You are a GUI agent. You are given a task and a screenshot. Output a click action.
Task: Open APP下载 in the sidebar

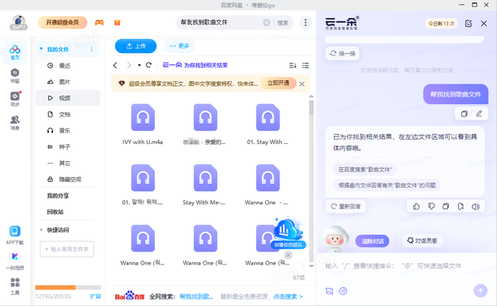[x=15, y=235]
